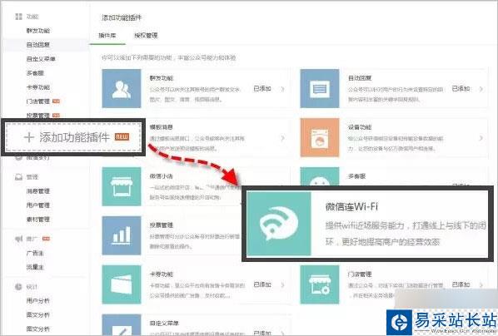
Task: Click the 统计 pie chart icon
Action: [x=19, y=287]
